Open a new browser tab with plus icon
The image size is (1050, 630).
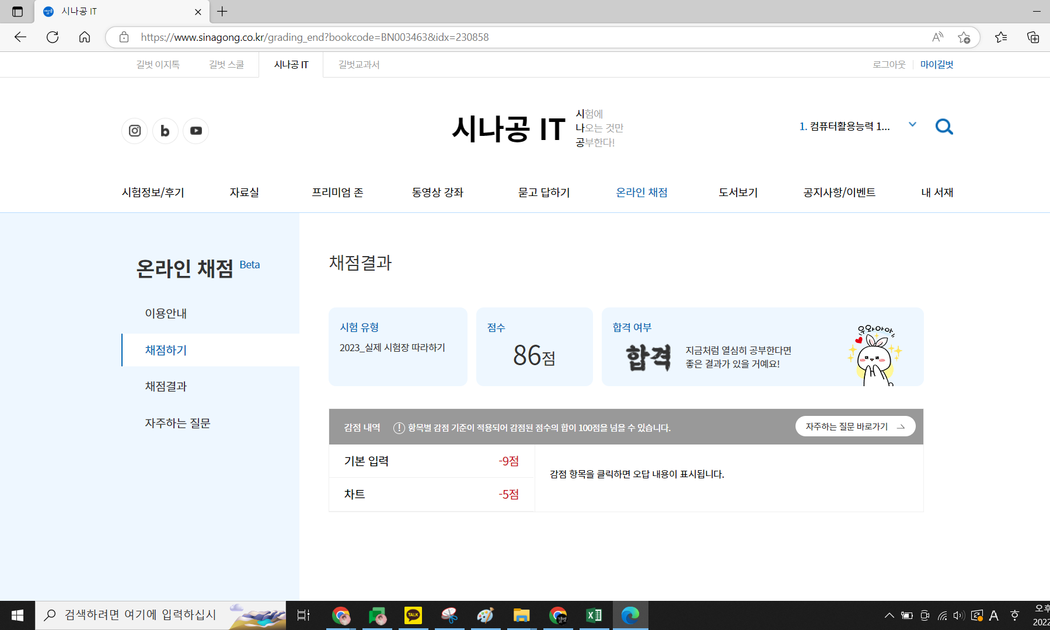pos(222,11)
